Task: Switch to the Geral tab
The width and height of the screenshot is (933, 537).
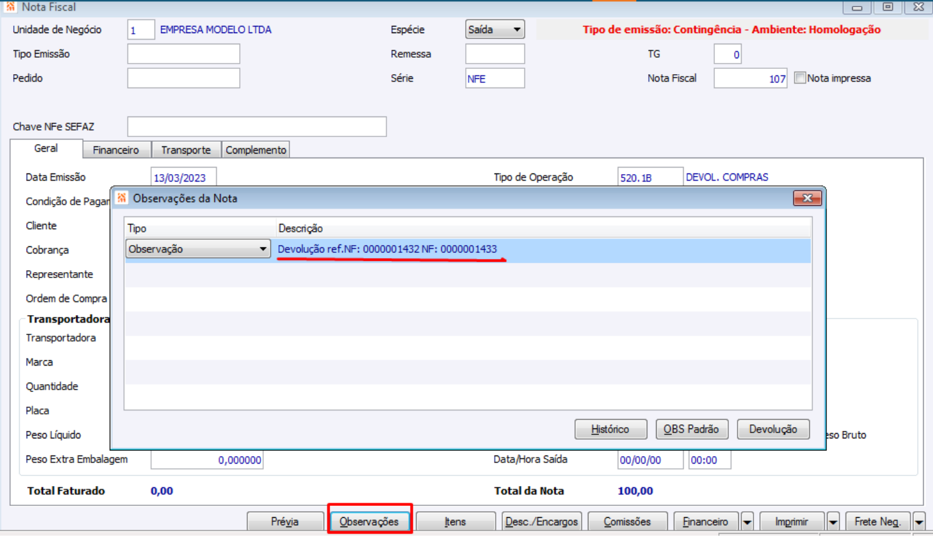Action: [46, 149]
